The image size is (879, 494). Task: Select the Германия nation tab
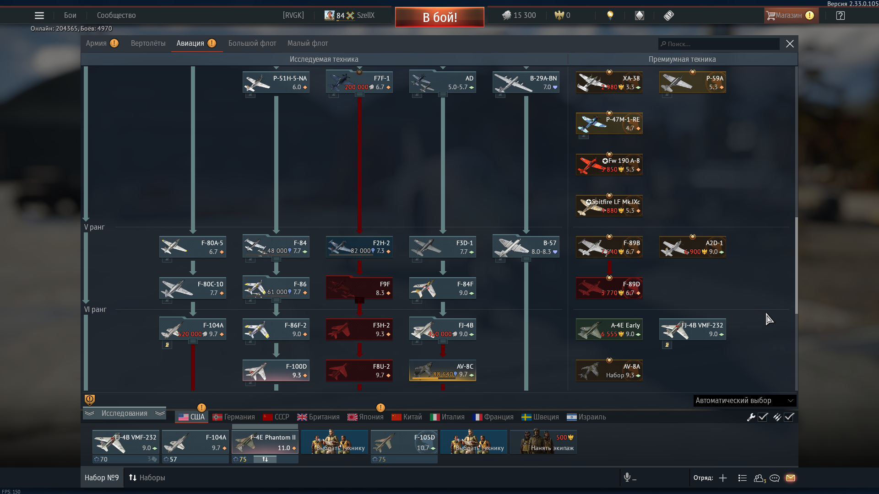[x=234, y=417]
